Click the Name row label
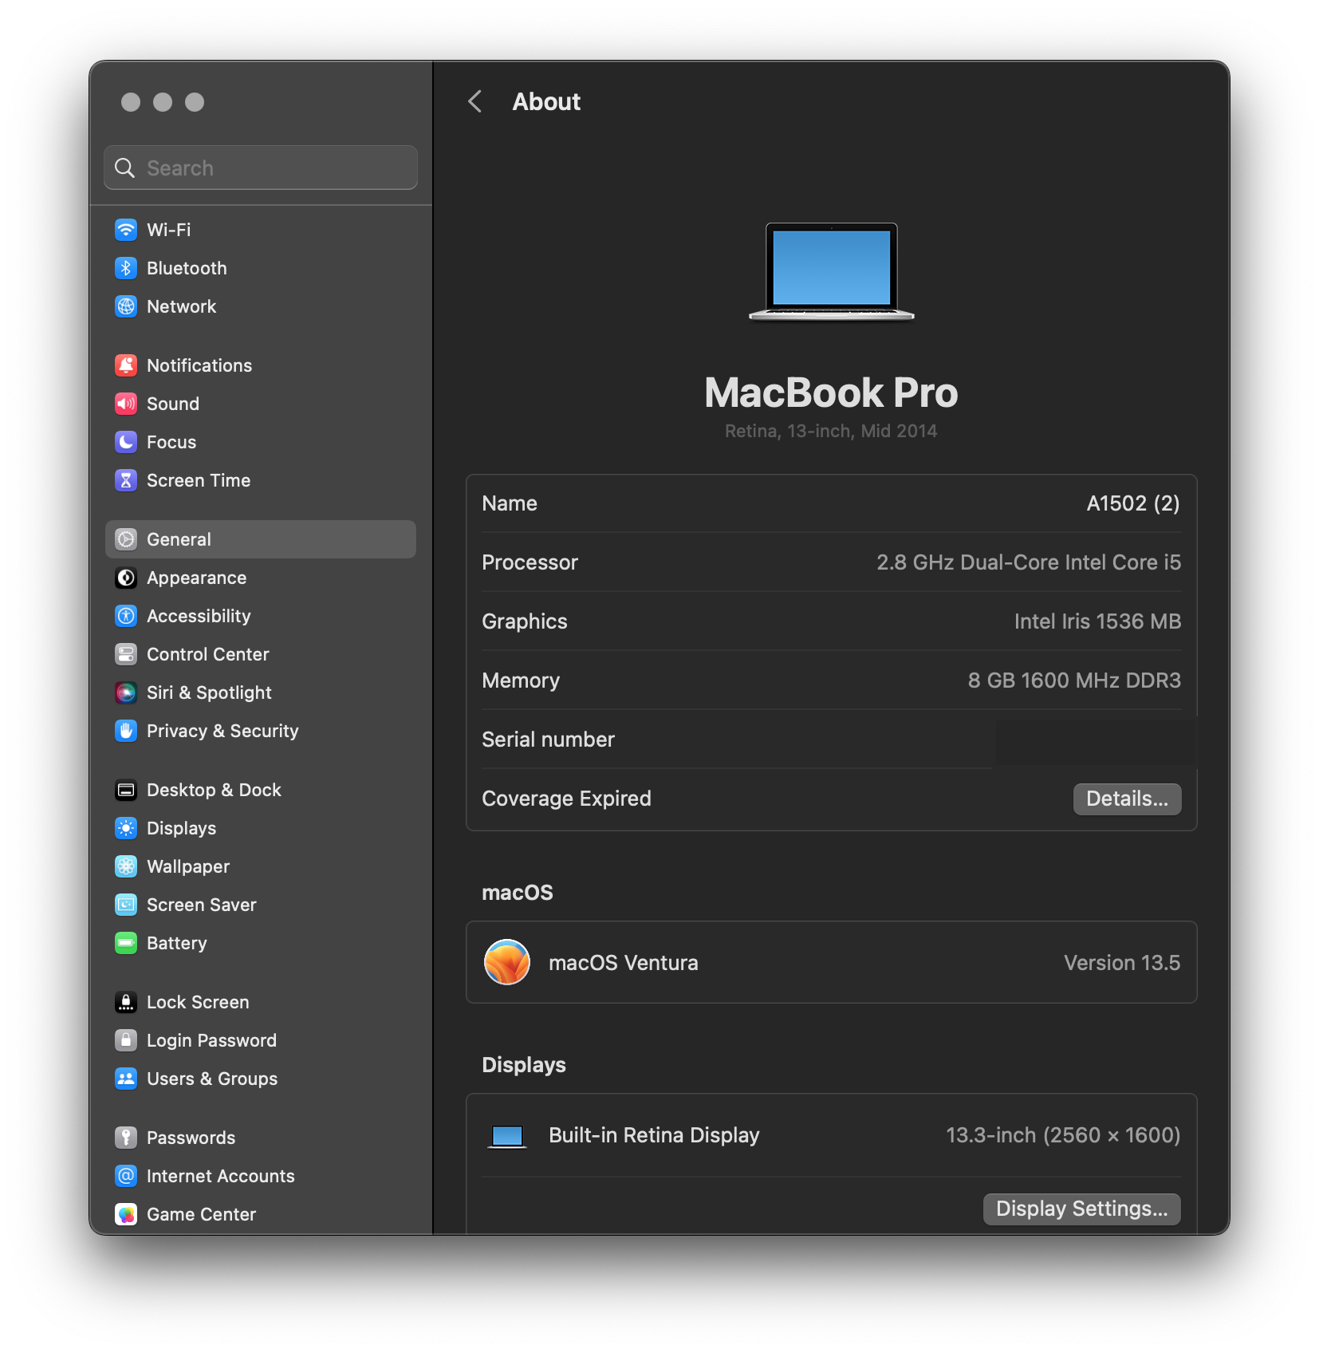This screenshot has width=1319, height=1353. pyautogui.click(x=510, y=503)
